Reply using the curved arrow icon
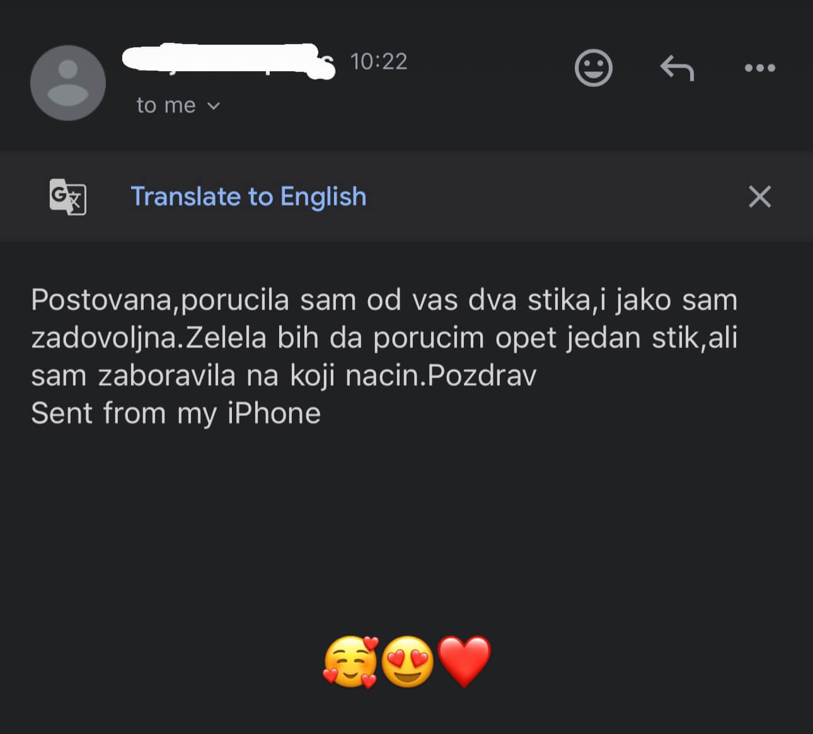This screenshot has height=734, width=813. coord(677,67)
